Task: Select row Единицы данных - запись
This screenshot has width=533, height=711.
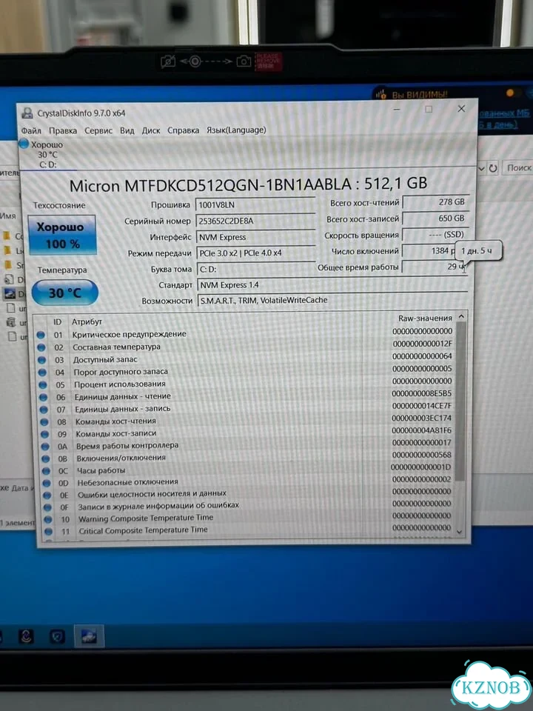Action: [247, 408]
